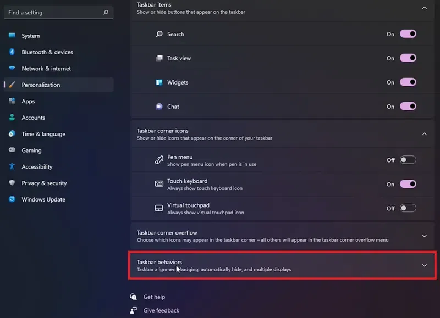Enable the Pen menu toggle
The height and width of the screenshot is (318, 440).
(408, 160)
